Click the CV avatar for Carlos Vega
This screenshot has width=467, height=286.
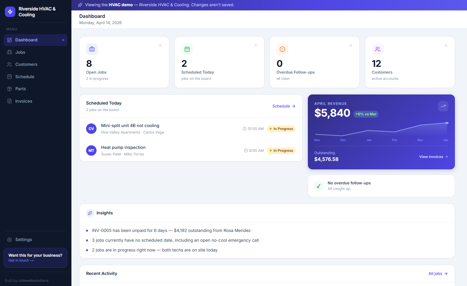point(91,129)
